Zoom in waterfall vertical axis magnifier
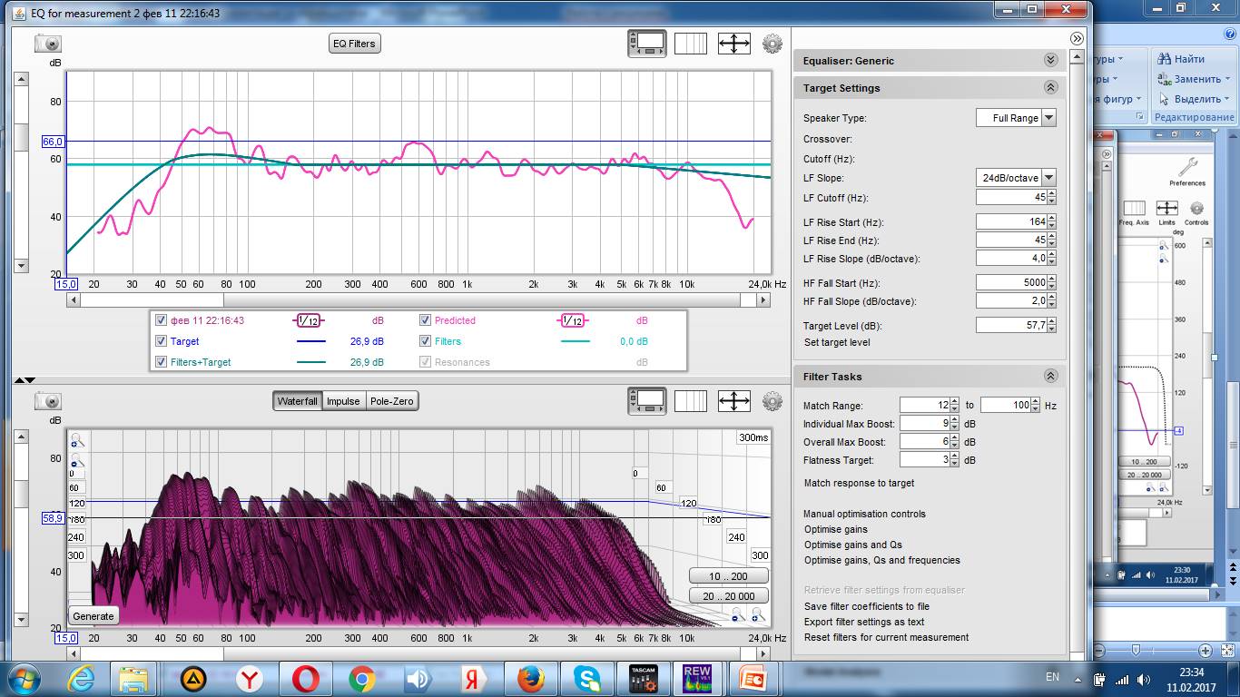This screenshot has width=1240, height=697. (77, 441)
